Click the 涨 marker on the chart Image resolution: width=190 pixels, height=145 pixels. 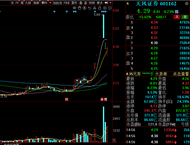coord(102,99)
